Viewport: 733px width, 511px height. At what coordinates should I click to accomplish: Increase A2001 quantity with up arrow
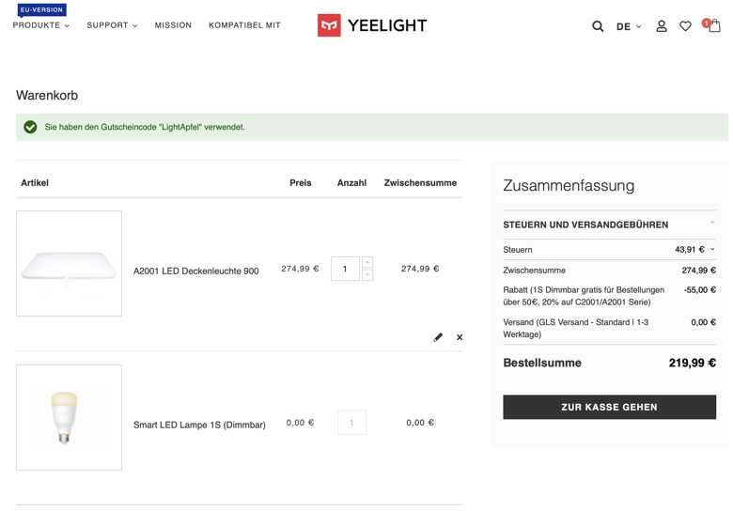pos(367,263)
